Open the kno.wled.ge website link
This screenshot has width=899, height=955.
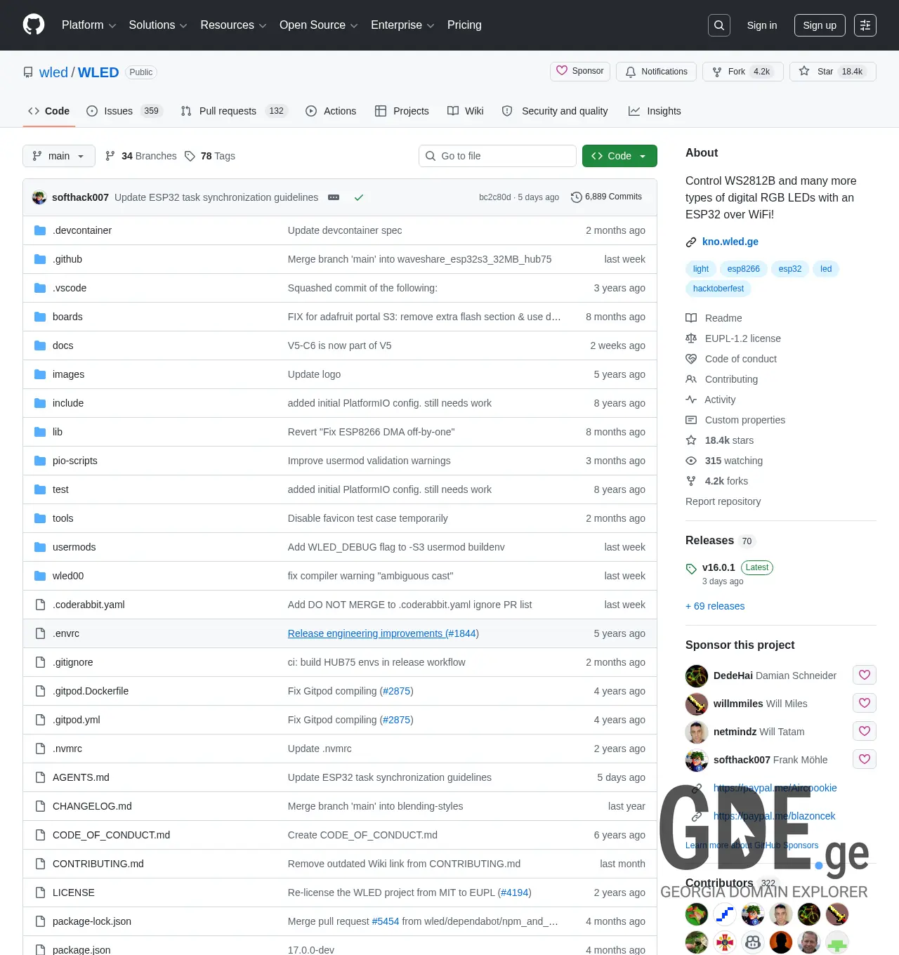730,242
